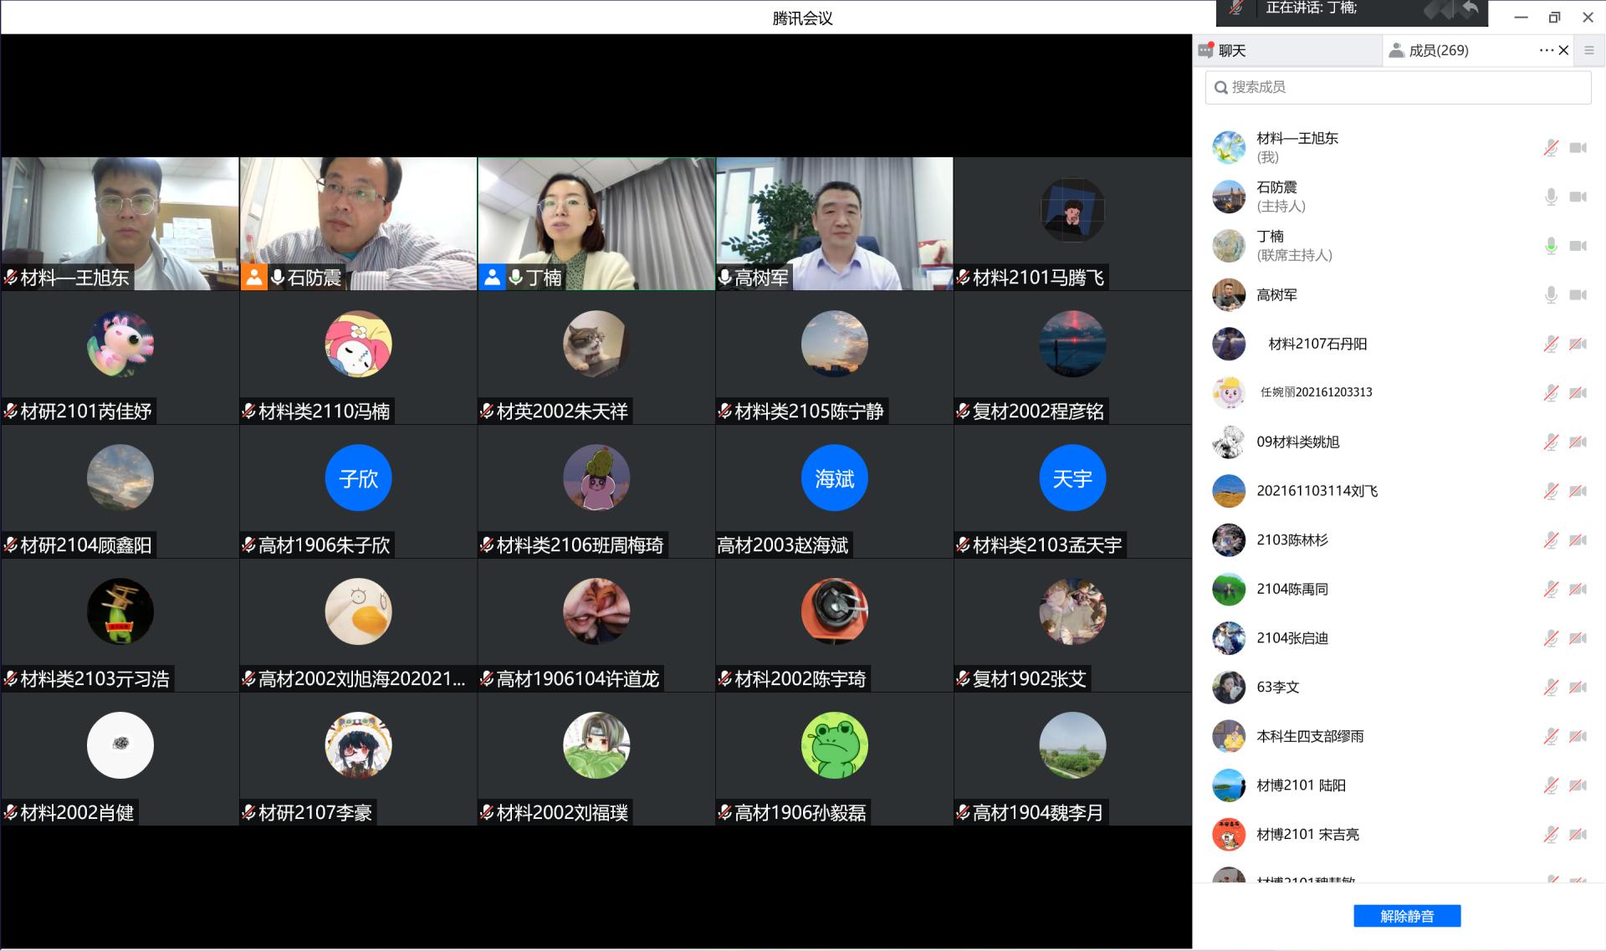Screen dimensions: 1606x951
Task: Click muted mic icon beside 材料2107石丹阳
Action: (1550, 344)
